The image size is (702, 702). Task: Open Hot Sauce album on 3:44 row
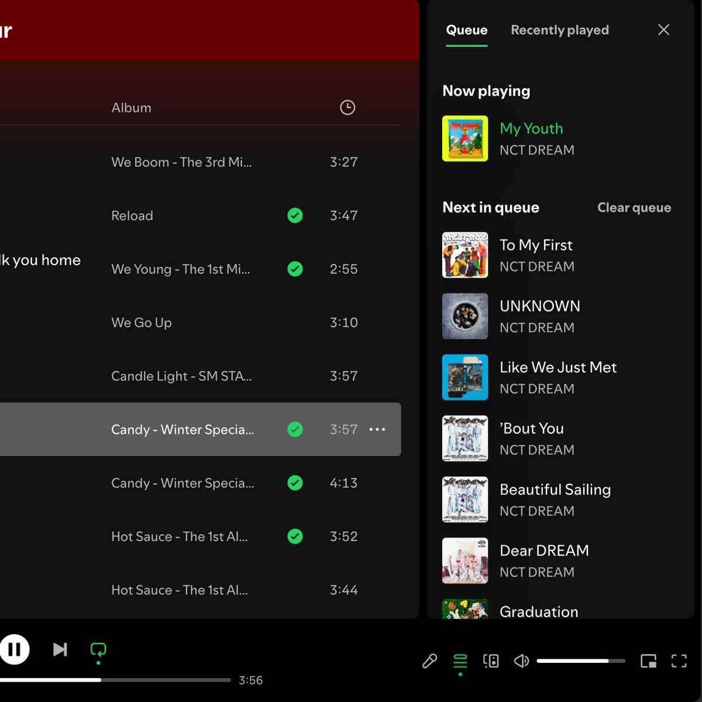pos(180,590)
